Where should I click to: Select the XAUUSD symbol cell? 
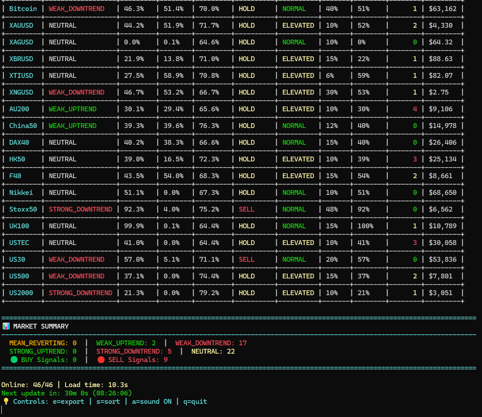click(21, 26)
